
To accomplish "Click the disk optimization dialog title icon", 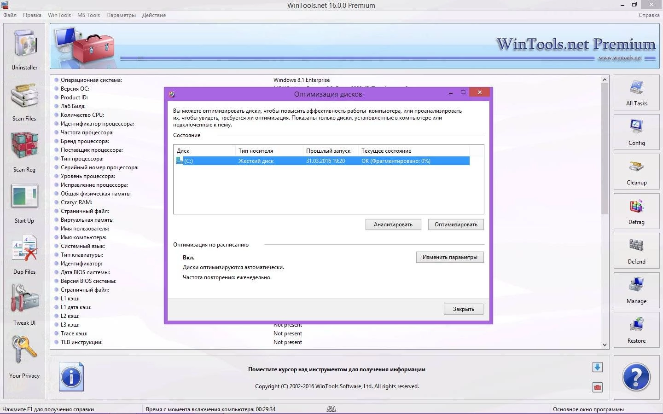I will pos(172,94).
